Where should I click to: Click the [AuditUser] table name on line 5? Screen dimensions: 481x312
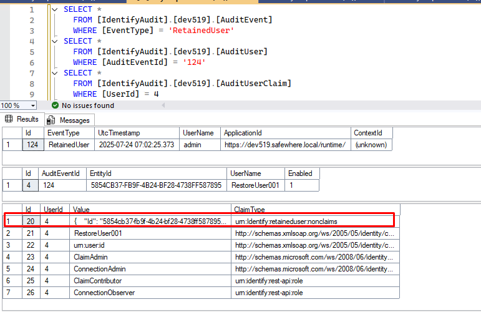point(241,52)
